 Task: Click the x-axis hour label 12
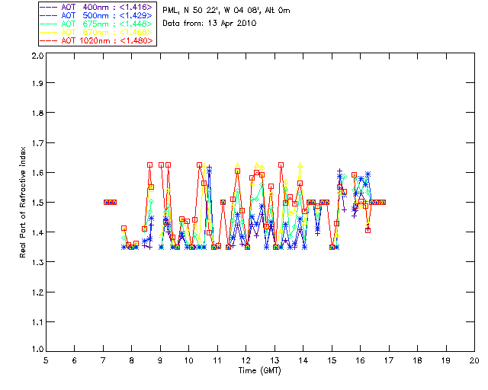coord(246,360)
